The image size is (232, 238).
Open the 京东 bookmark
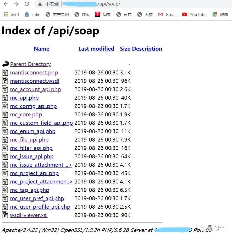coord(124,14)
